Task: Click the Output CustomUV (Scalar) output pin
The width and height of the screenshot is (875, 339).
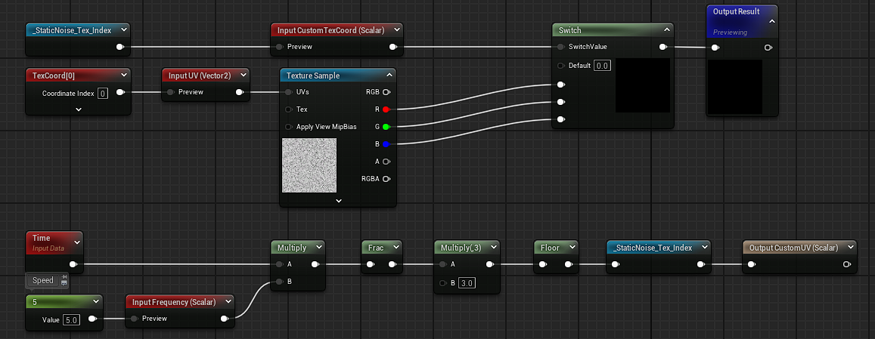Action: pyautogui.click(x=846, y=264)
